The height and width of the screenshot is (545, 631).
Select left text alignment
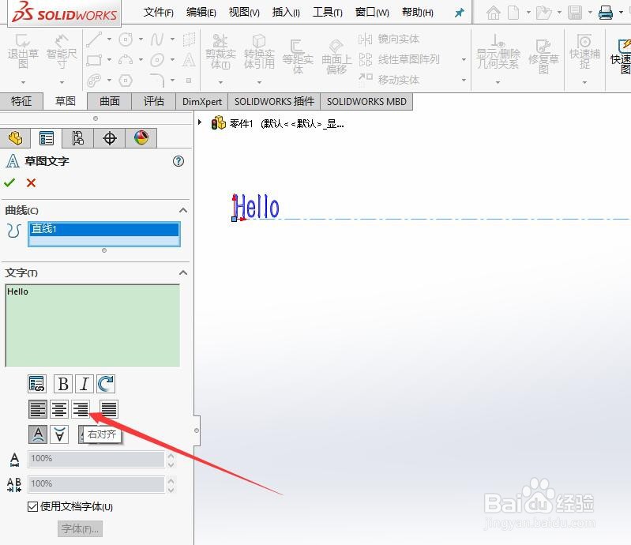tap(38, 409)
